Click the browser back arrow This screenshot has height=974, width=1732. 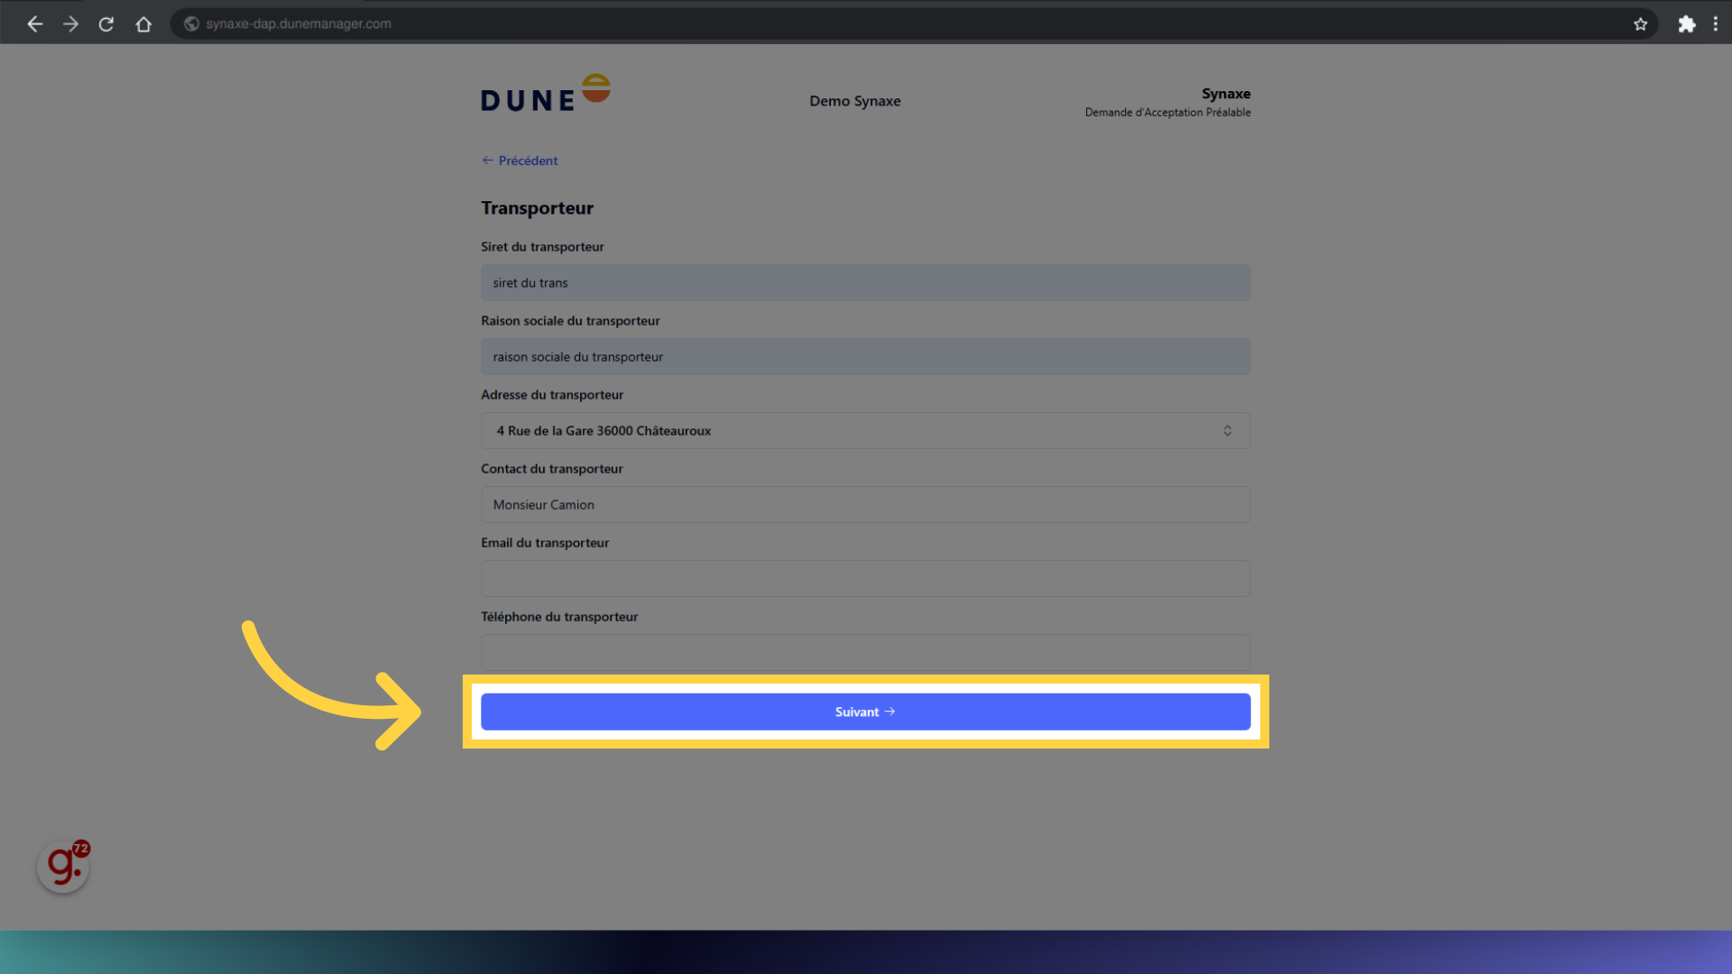click(35, 24)
